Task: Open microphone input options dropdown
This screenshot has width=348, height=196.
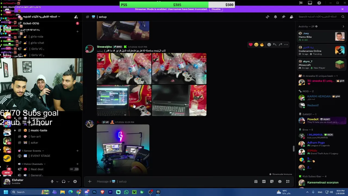Action: [x=57, y=182]
